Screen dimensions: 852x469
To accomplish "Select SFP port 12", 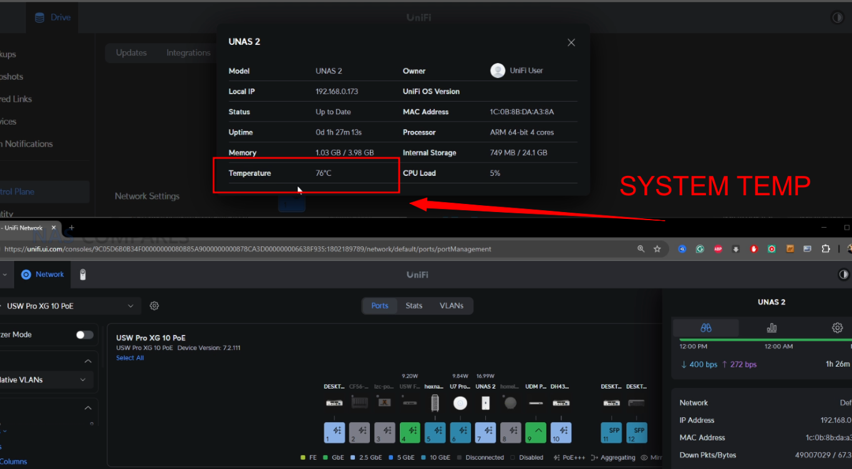I will pyautogui.click(x=637, y=433).
